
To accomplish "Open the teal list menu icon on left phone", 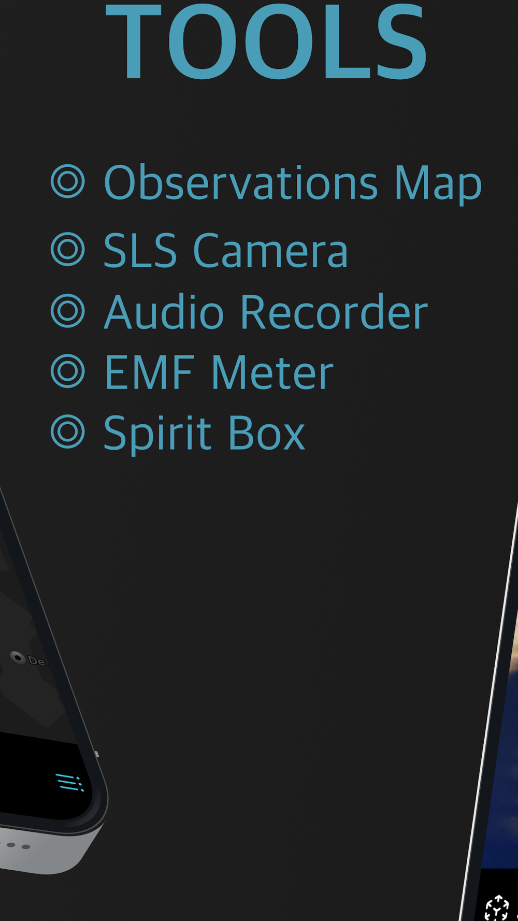I will point(70,782).
